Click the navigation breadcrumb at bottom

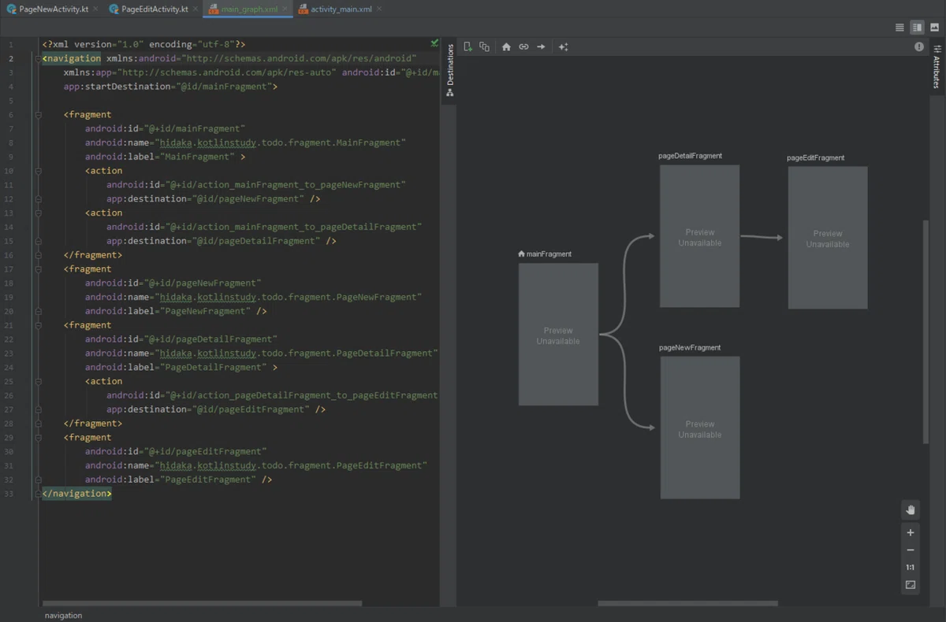[63, 616]
